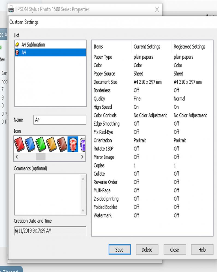The width and height of the screenshot is (217, 272).
Task: Click the Color Controls row label
Action: tap(105, 115)
